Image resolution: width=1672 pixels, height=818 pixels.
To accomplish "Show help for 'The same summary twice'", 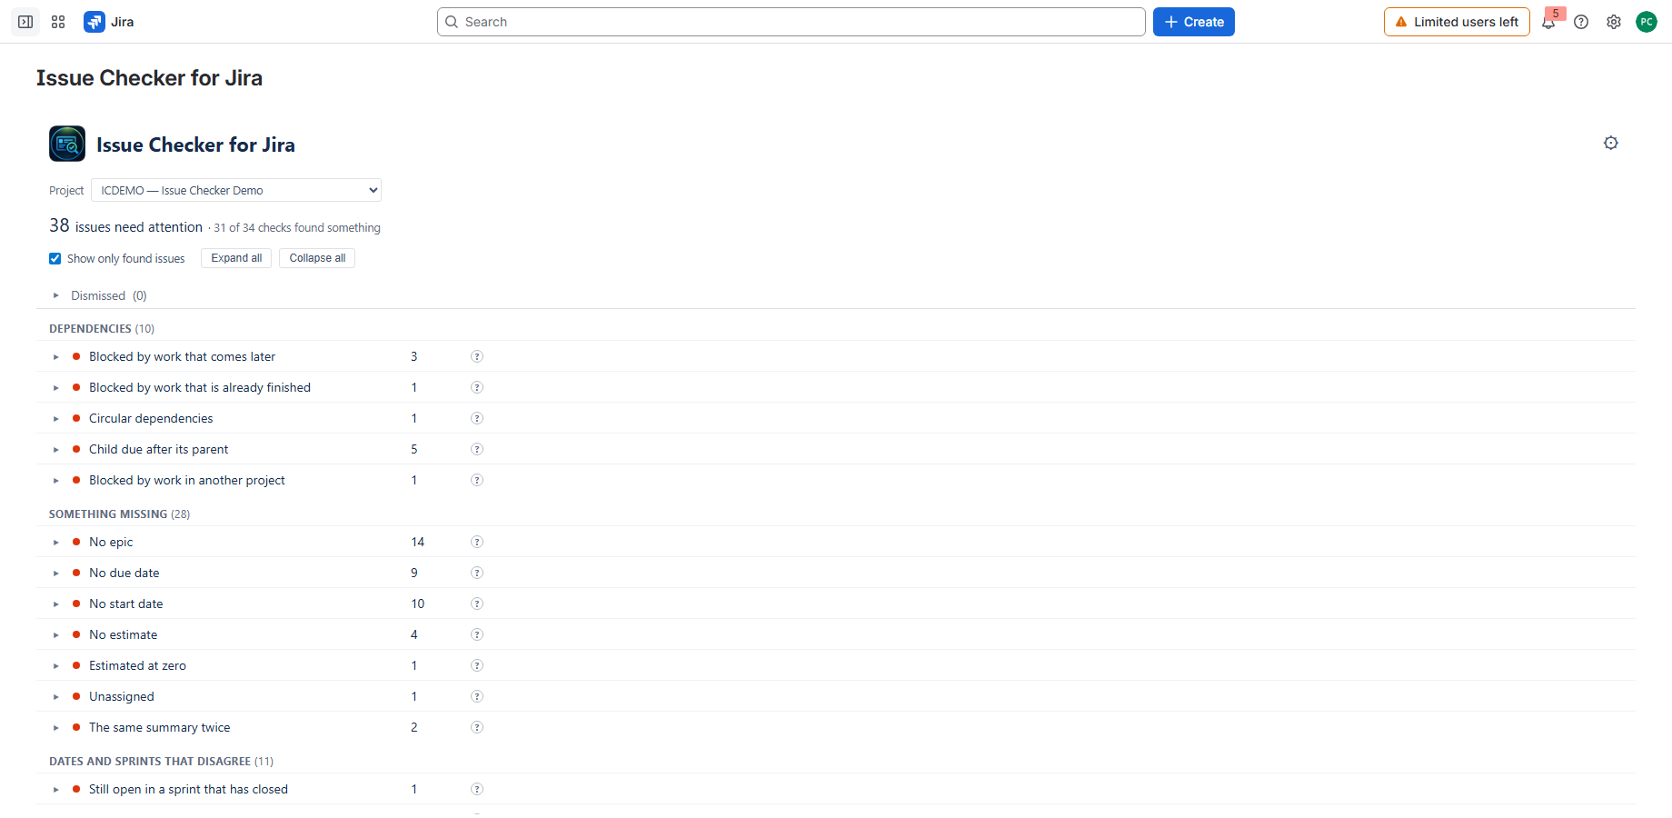I will [x=477, y=727].
